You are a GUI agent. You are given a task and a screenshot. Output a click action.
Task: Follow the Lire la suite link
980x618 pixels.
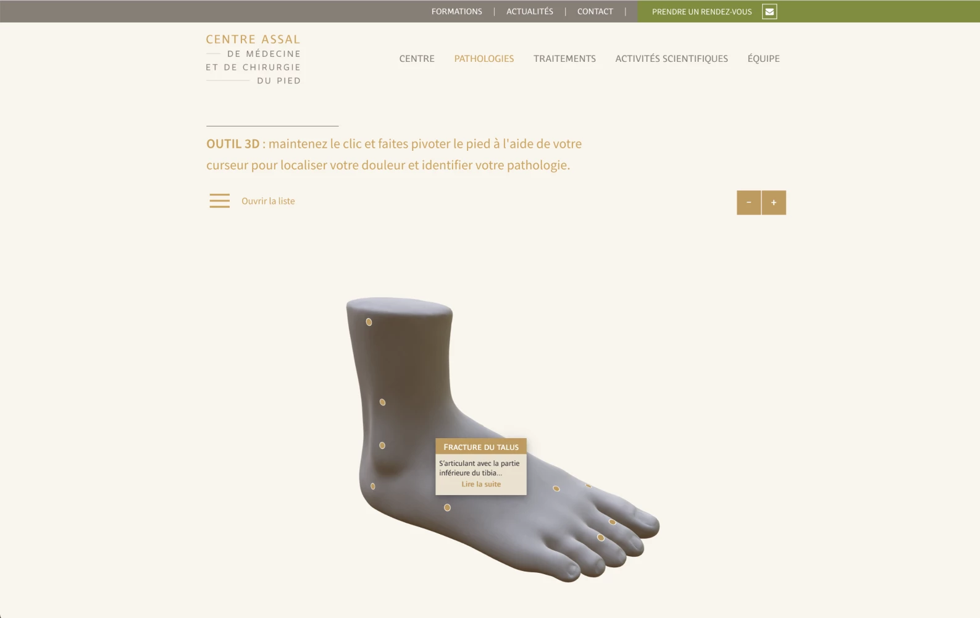[x=481, y=485]
